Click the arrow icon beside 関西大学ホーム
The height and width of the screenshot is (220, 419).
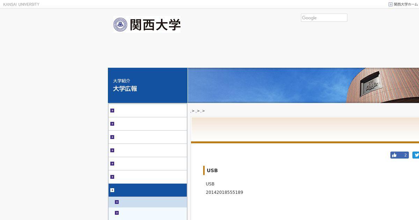click(390, 5)
